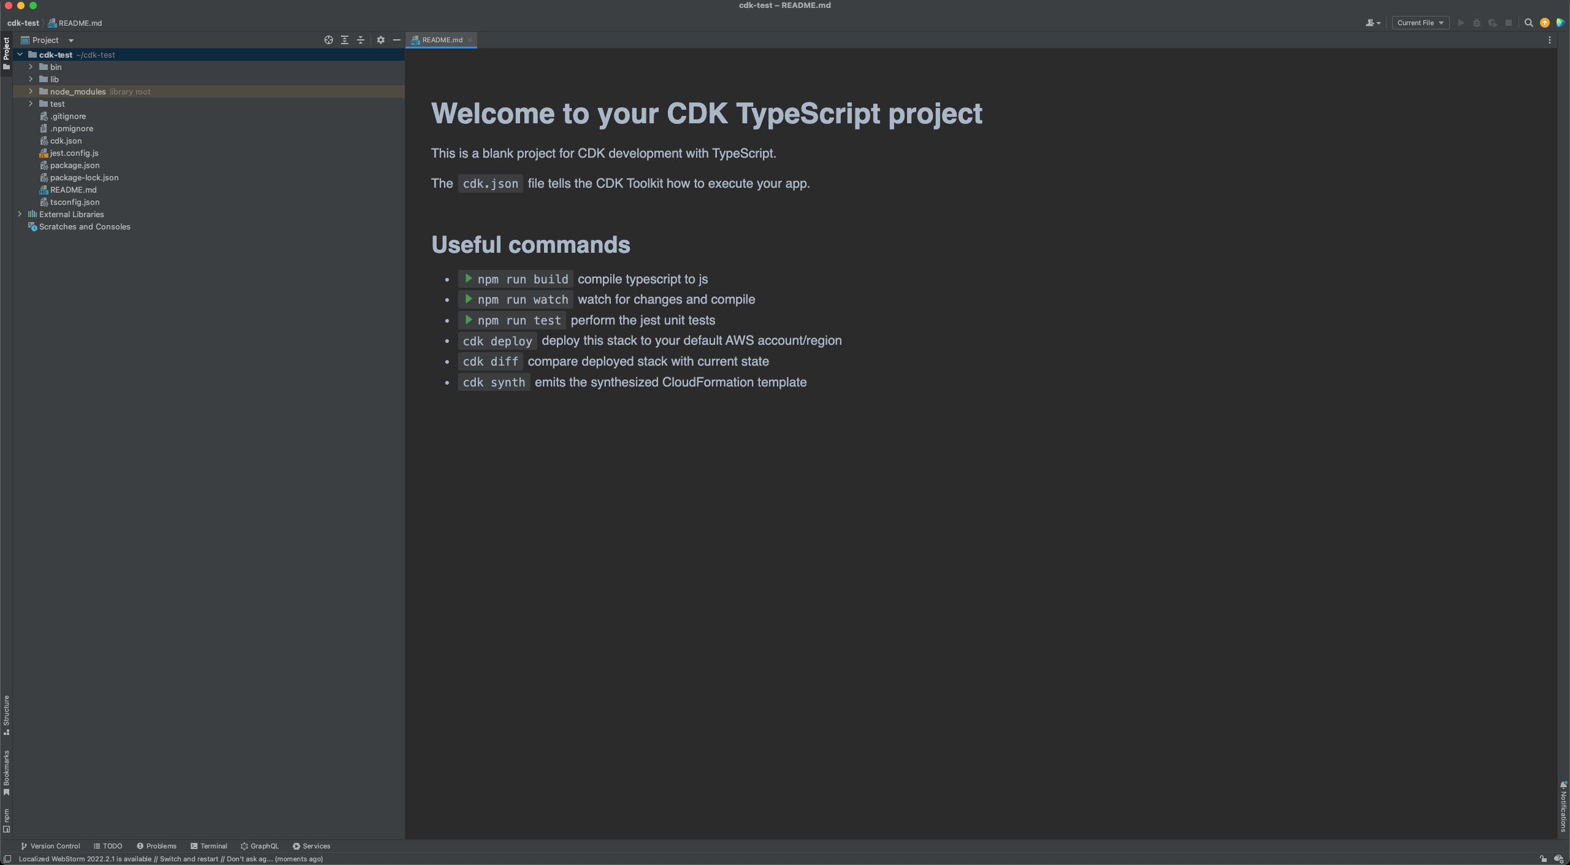Screen dimensions: 1570x865
Task: Expand the node_modules folder
Action: (x=31, y=91)
